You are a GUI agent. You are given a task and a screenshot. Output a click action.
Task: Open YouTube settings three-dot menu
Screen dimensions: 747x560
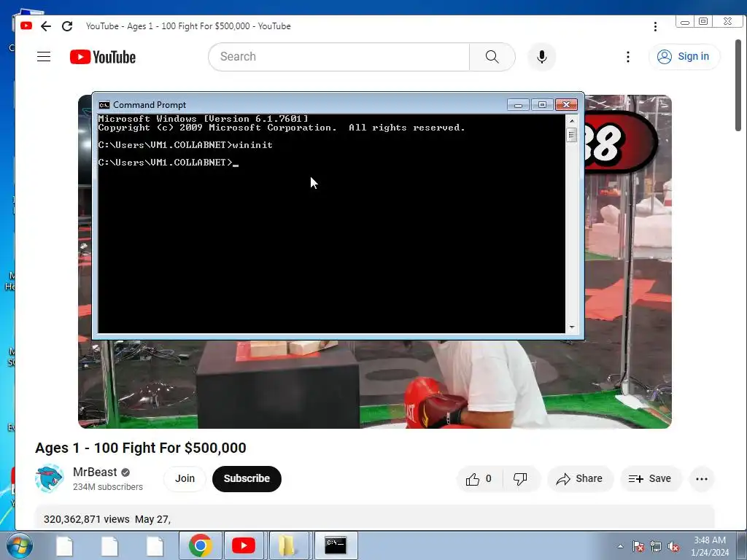(628, 57)
